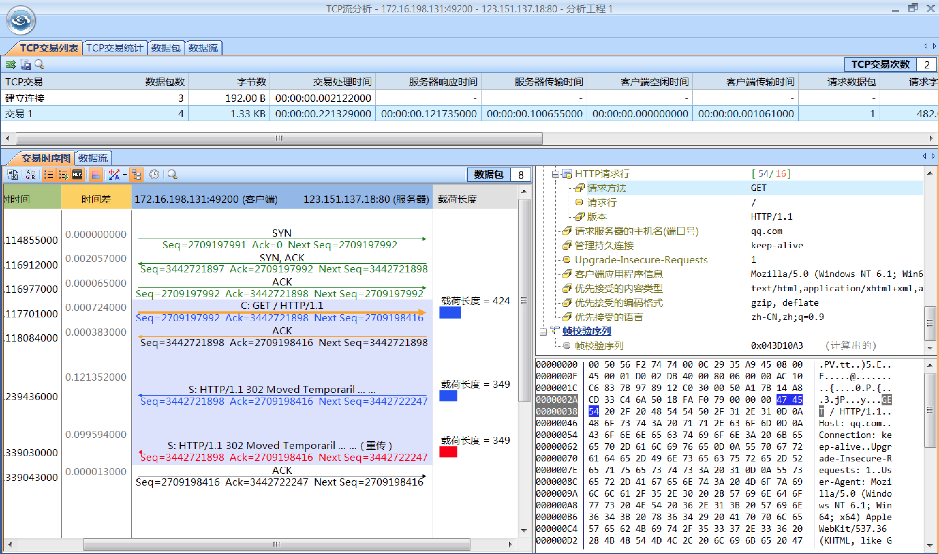Switch to the TCP交易统计 tab

point(114,48)
